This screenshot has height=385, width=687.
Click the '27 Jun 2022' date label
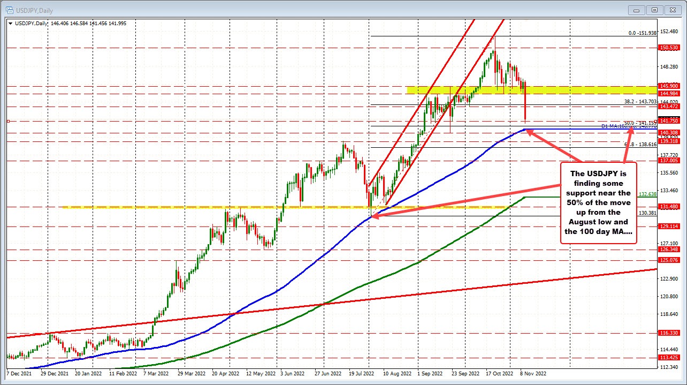coord(328,373)
